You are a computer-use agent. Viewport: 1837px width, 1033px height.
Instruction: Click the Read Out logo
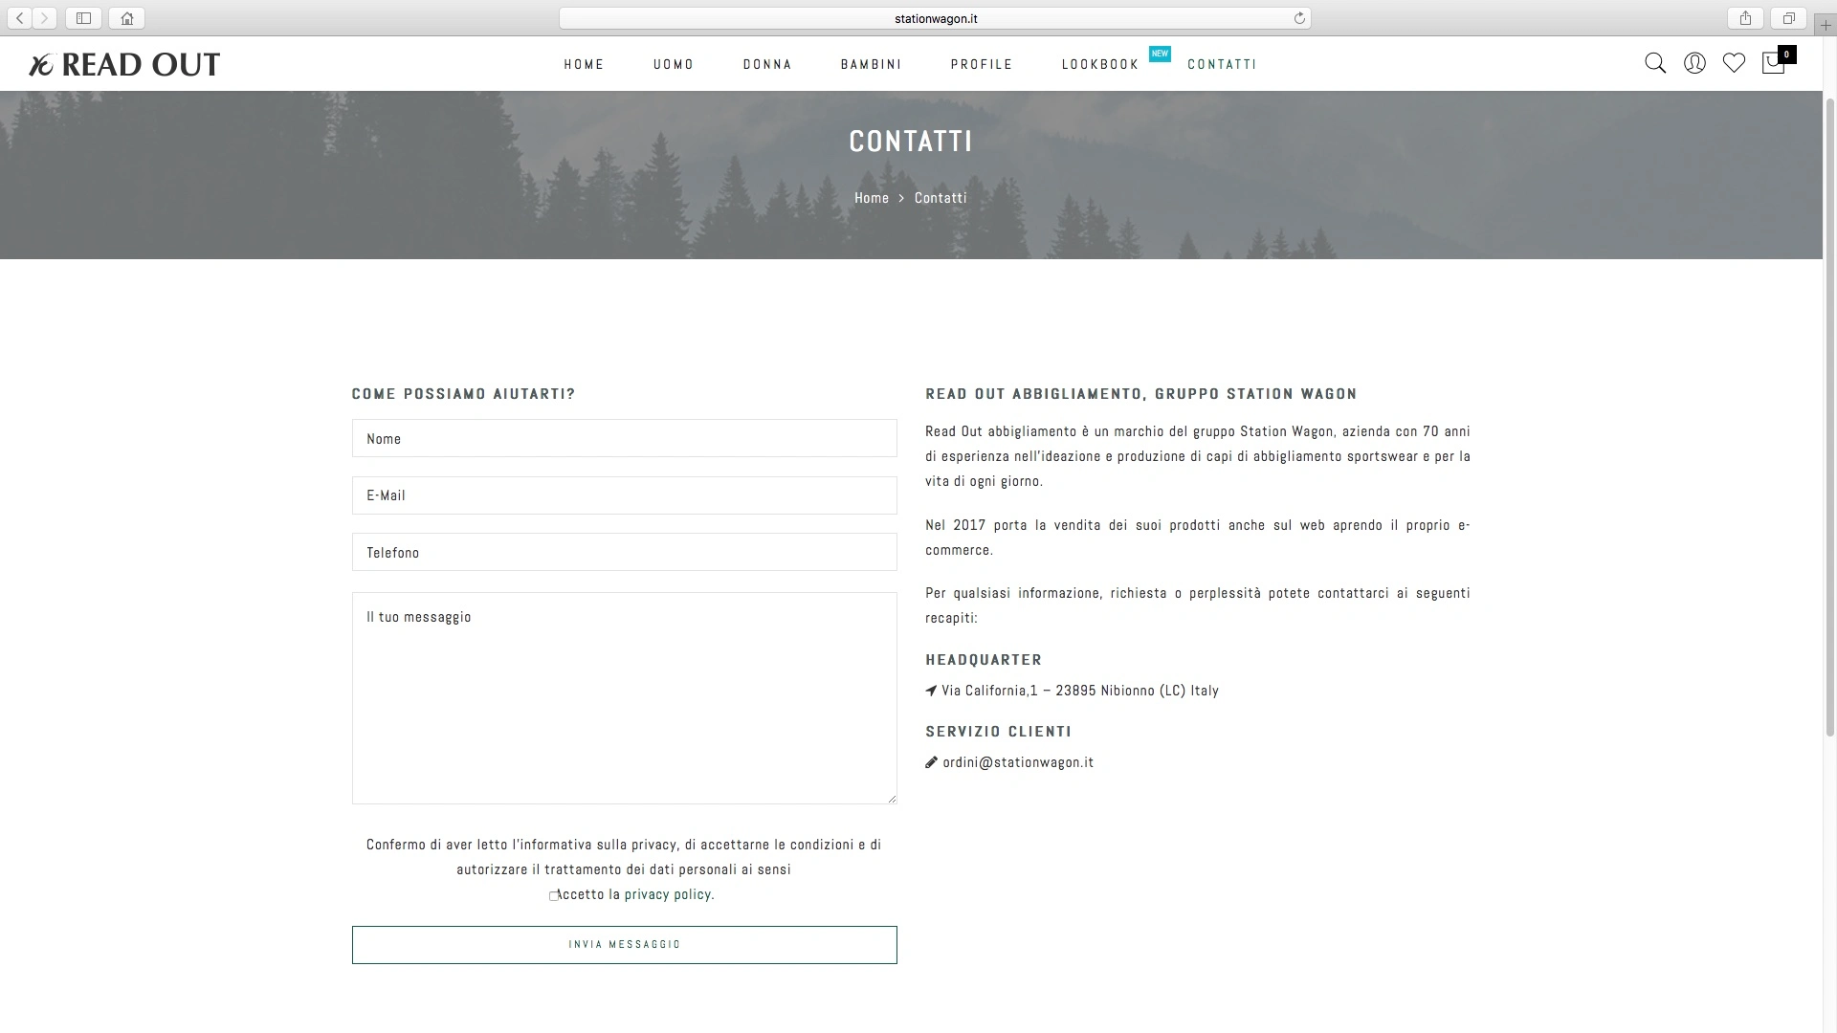(x=124, y=64)
